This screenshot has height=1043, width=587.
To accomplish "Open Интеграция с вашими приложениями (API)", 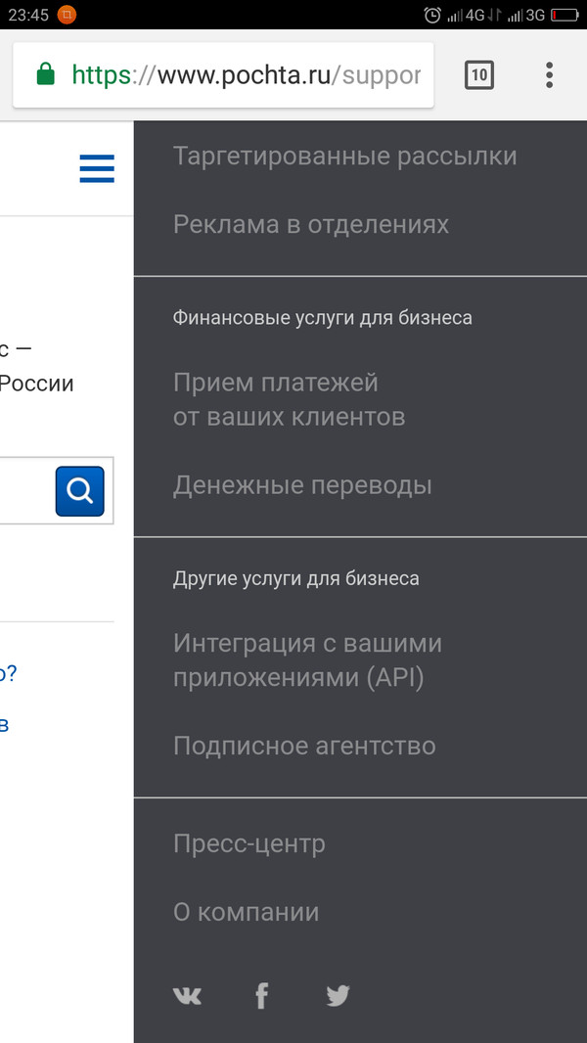I will [307, 660].
